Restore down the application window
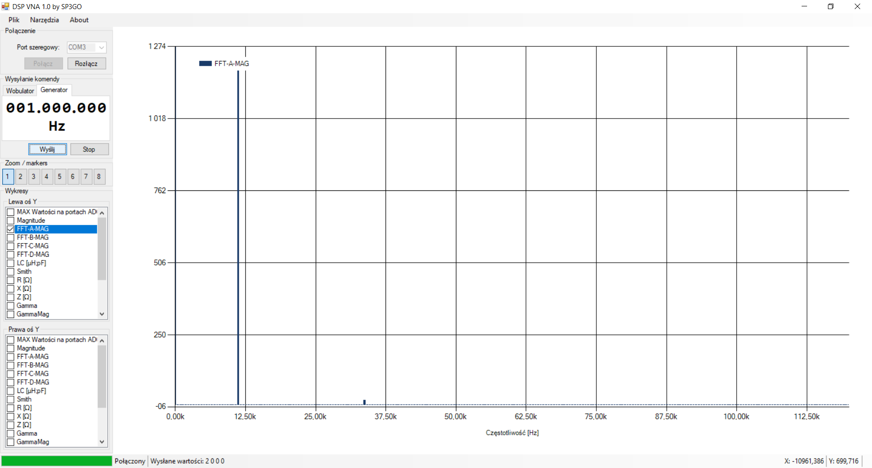The height and width of the screenshot is (468, 872). (831, 6)
